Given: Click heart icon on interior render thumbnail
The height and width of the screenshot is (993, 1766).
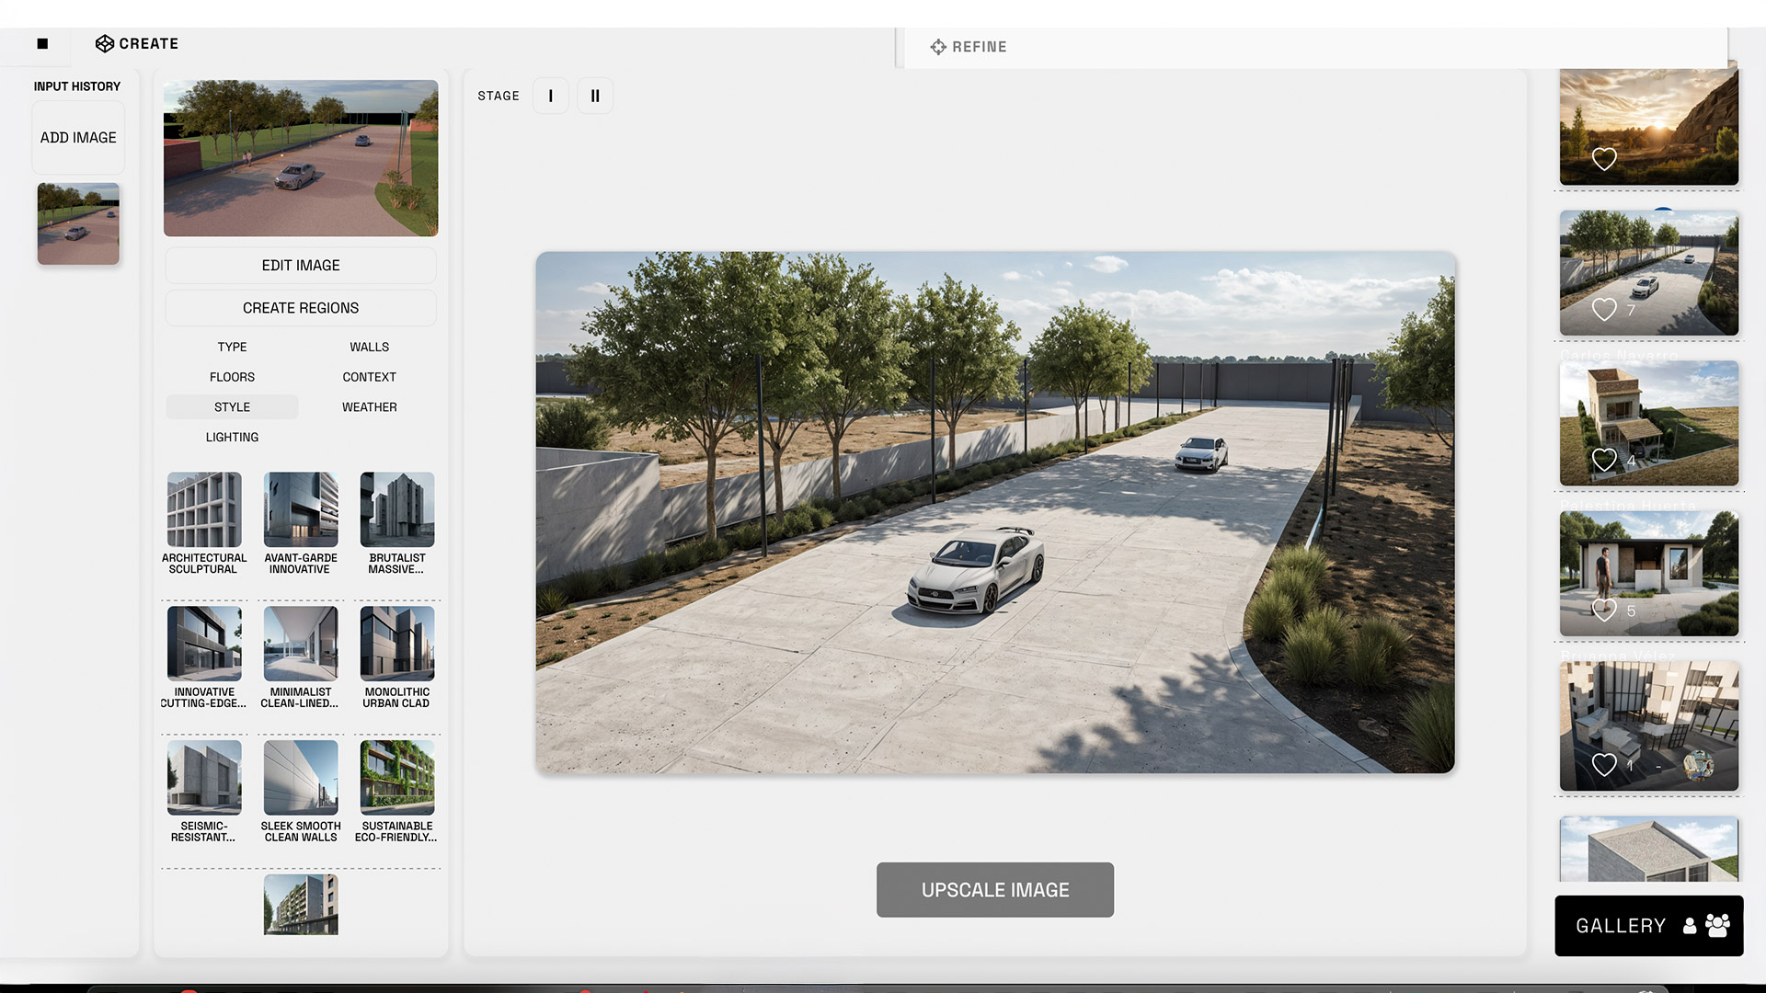Looking at the screenshot, I should click(x=1604, y=764).
